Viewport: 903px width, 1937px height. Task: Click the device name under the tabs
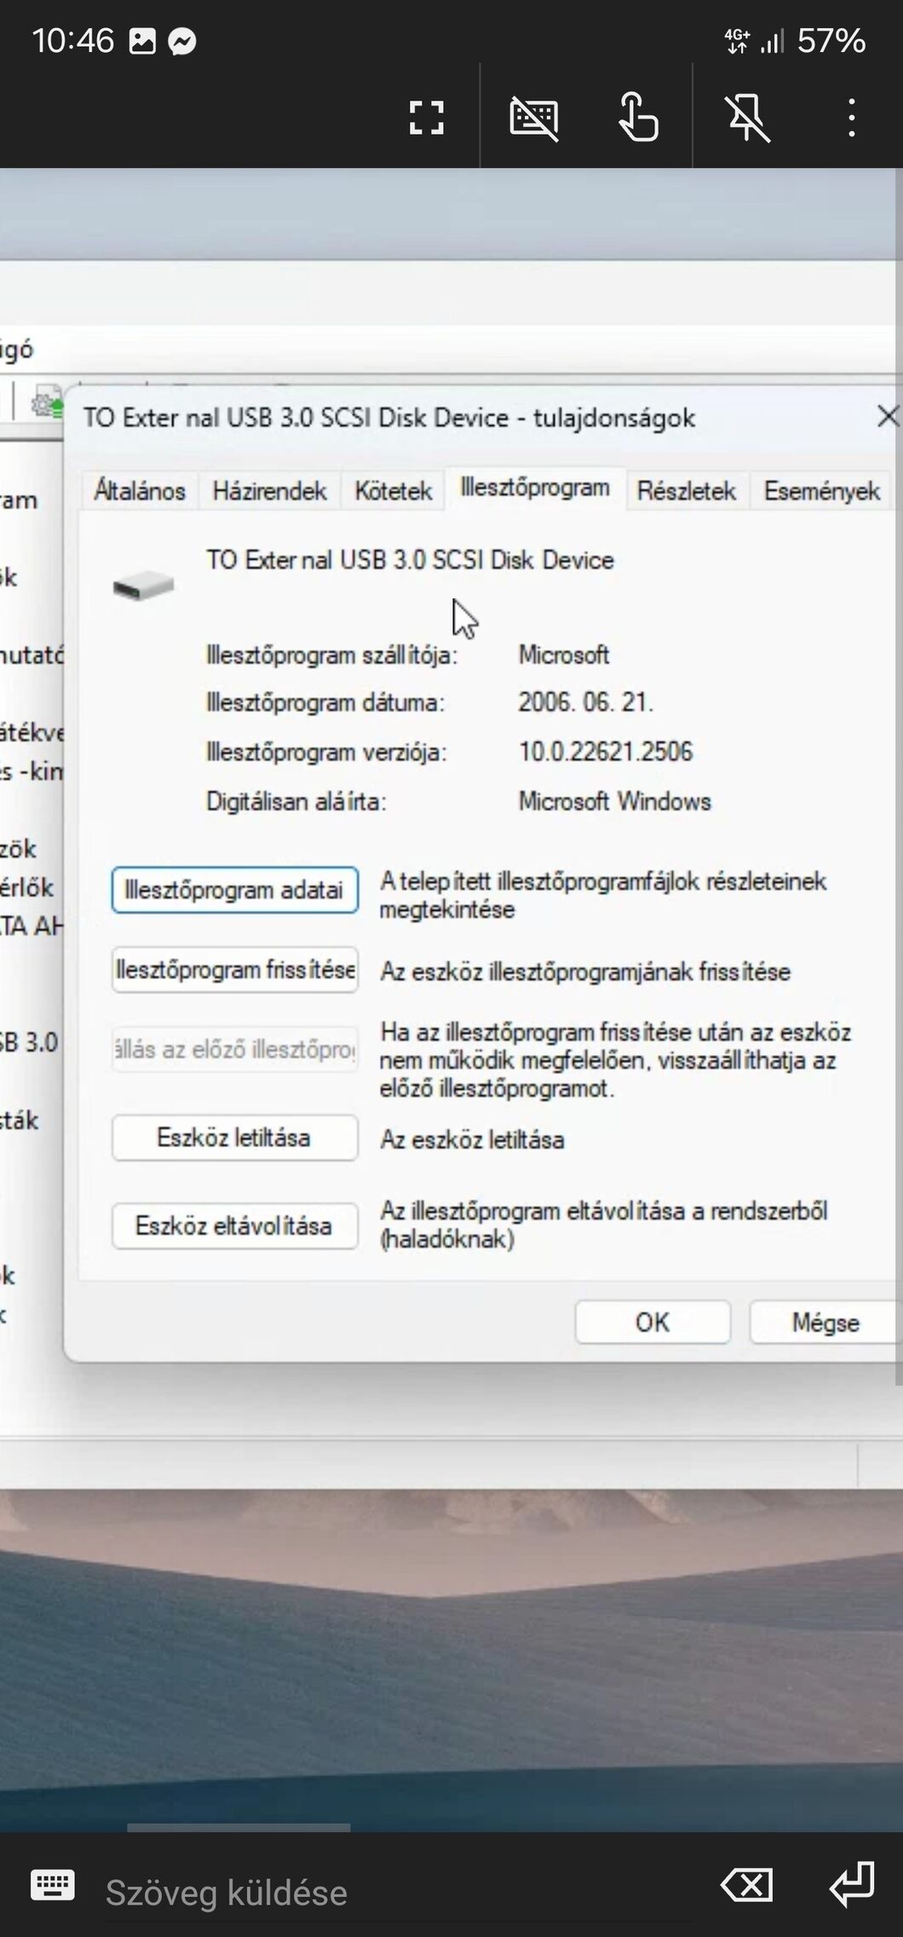click(x=410, y=560)
